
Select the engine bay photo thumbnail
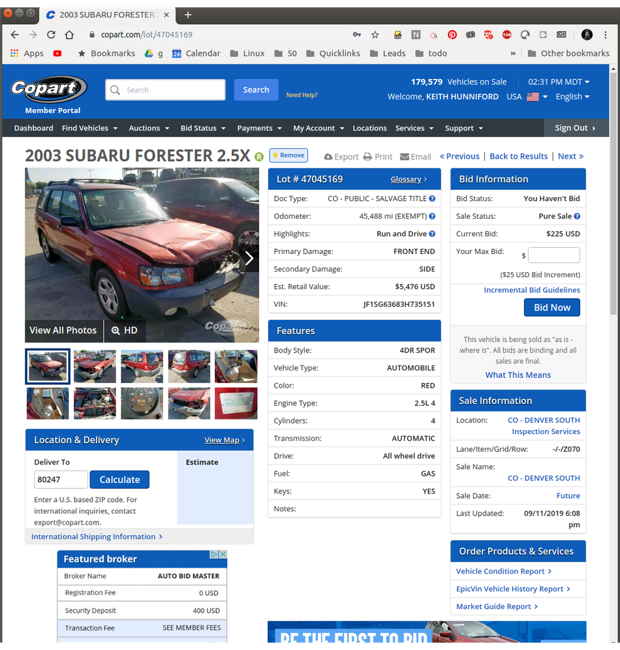(95, 403)
